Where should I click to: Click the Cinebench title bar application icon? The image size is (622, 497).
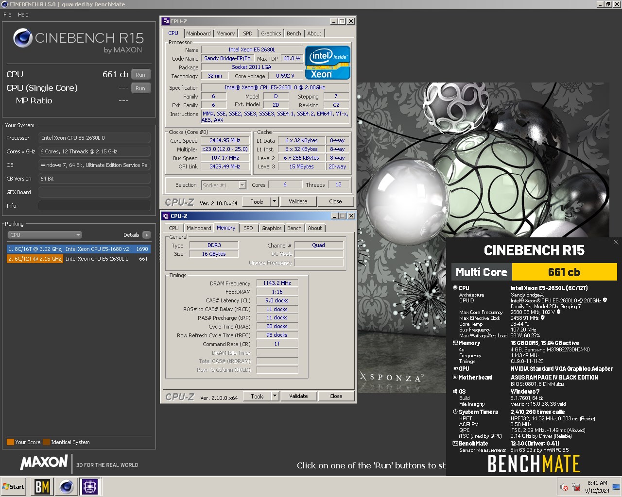(x=4, y=4)
